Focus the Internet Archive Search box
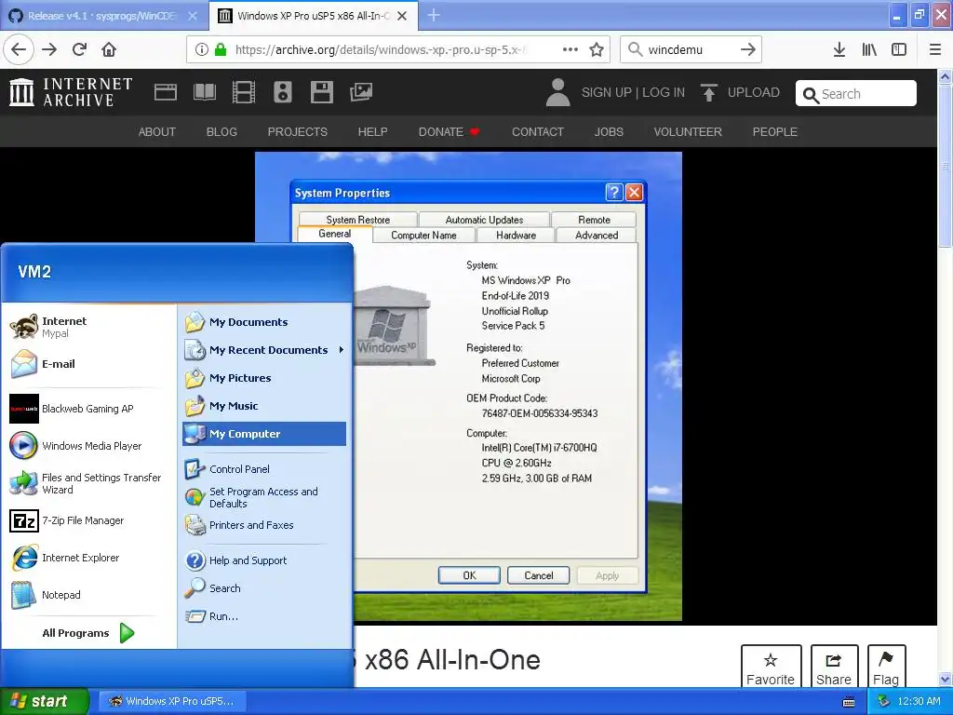 click(856, 94)
